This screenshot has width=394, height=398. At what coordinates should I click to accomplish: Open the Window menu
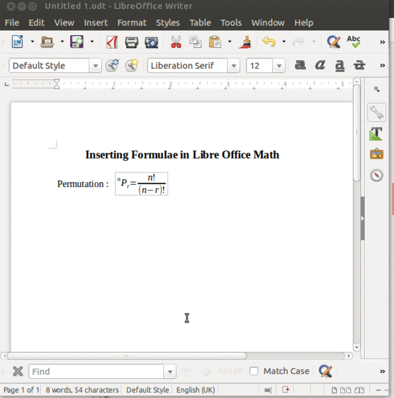tap(268, 23)
